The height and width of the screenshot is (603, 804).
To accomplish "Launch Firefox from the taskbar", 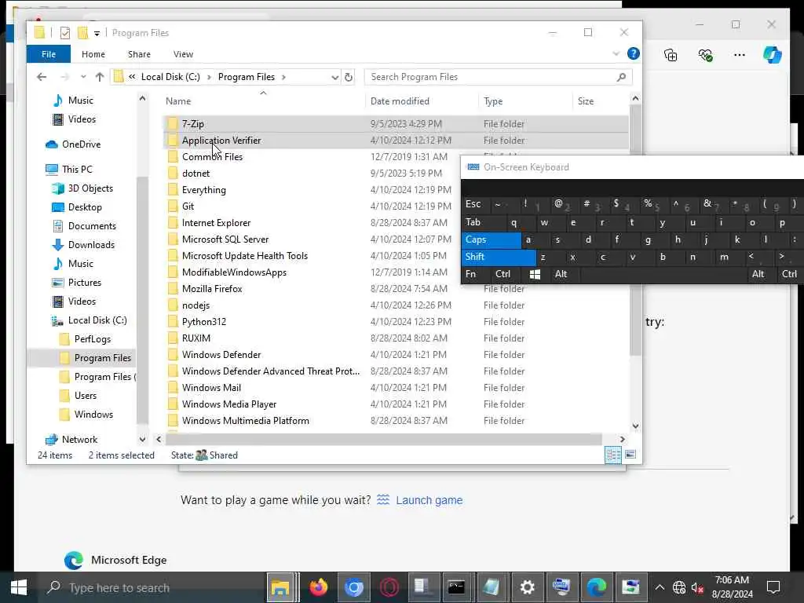I will (x=319, y=587).
